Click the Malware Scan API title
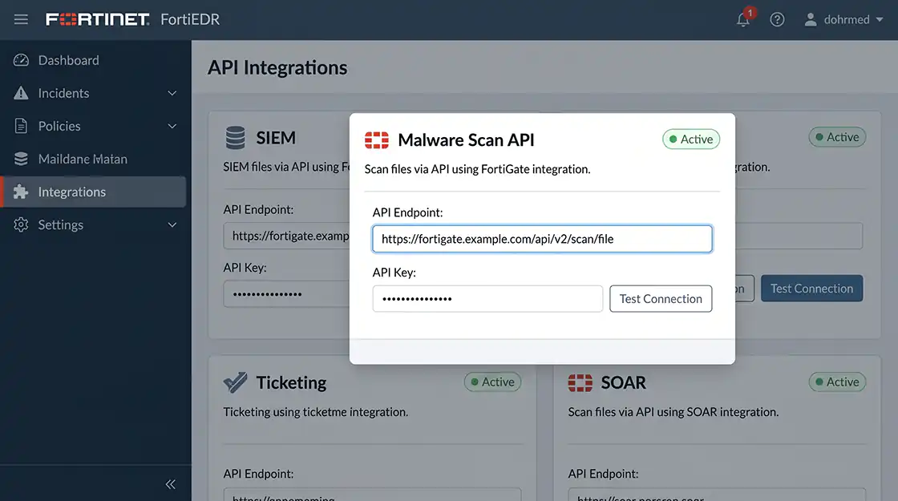 click(x=466, y=139)
